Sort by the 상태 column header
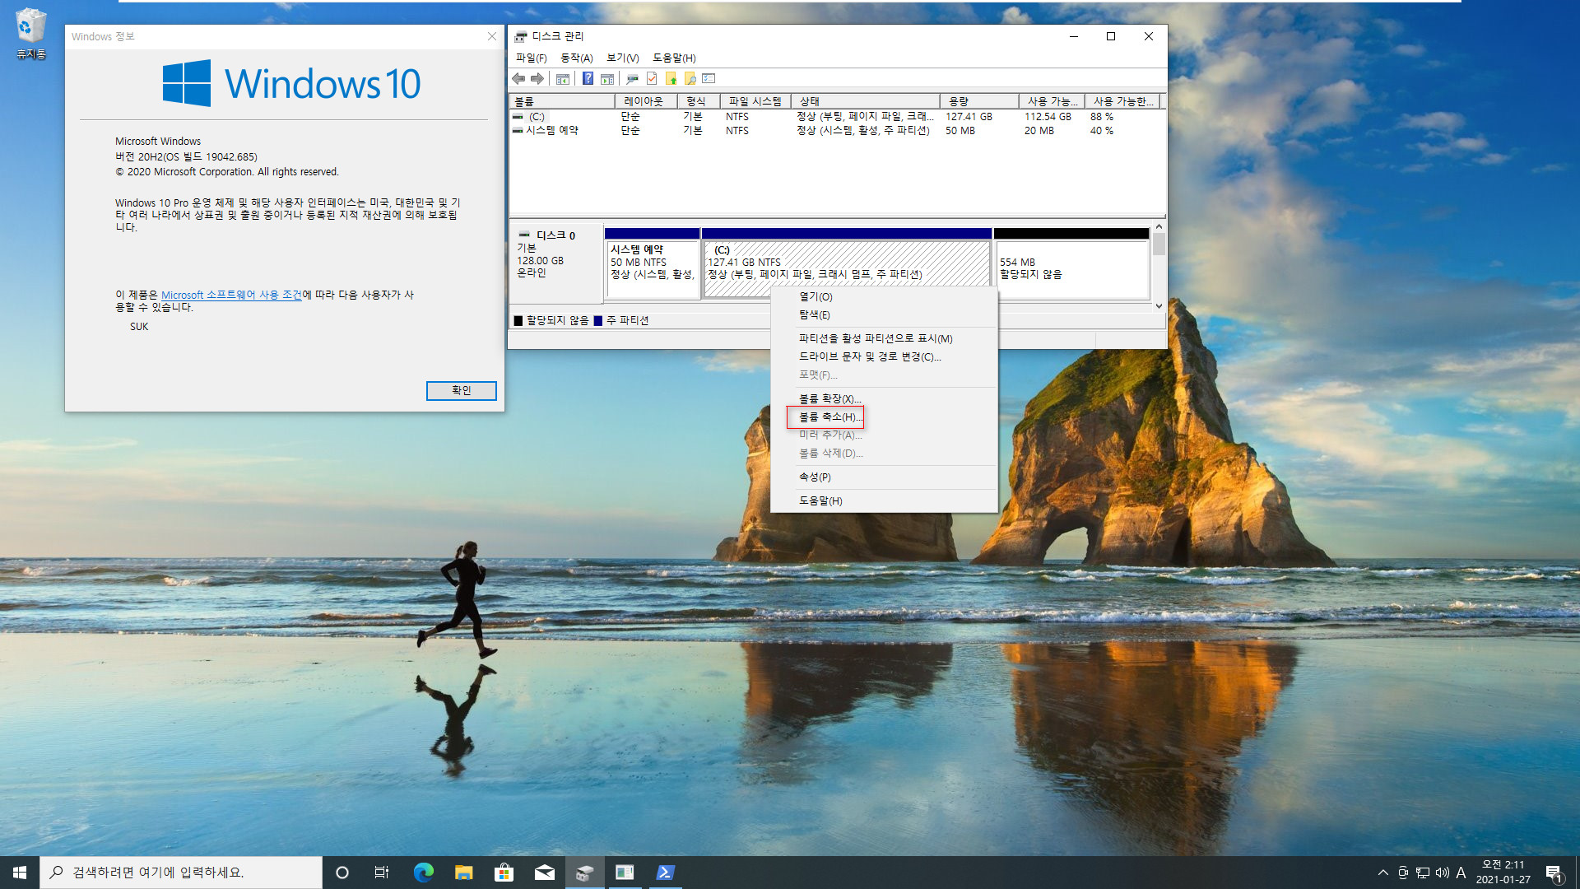 pos(865,101)
